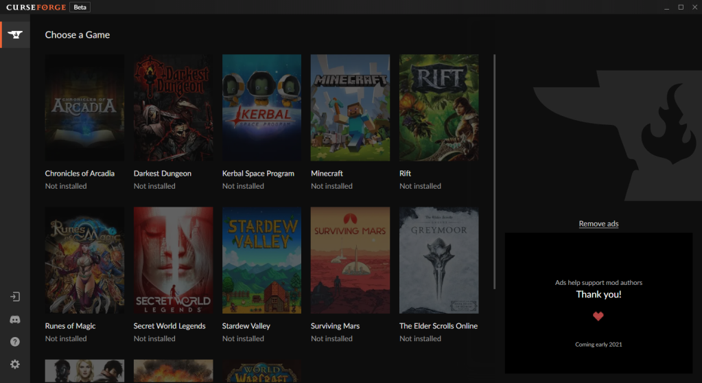Open the Surviving Mars cover
This screenshot has width=702, height=383.
(x=350, y=260)
